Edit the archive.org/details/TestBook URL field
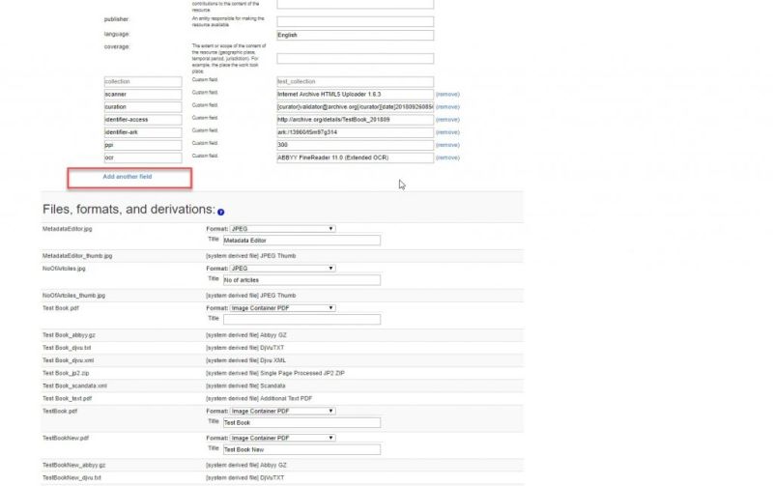This screenshot has width=773, height=486. pyautogui.click(x=355, y=120)
